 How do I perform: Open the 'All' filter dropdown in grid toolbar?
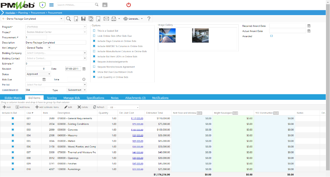point(123,107)
